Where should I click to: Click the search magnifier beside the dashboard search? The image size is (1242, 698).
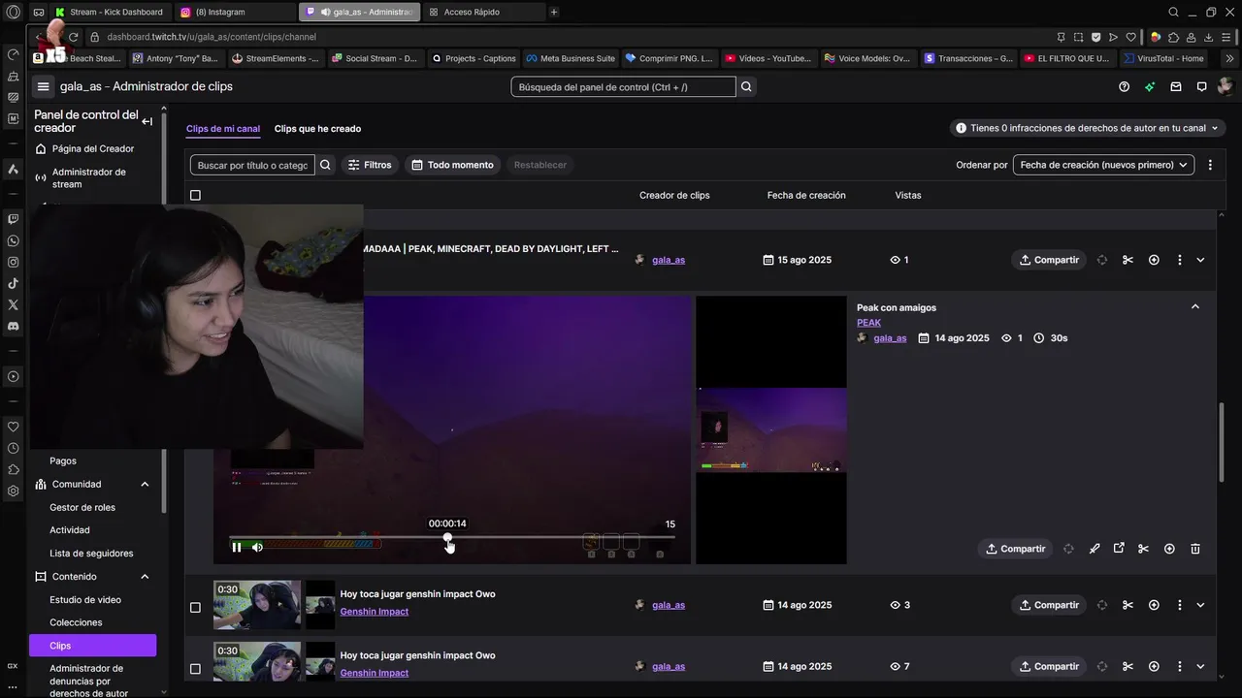[746, 86]
